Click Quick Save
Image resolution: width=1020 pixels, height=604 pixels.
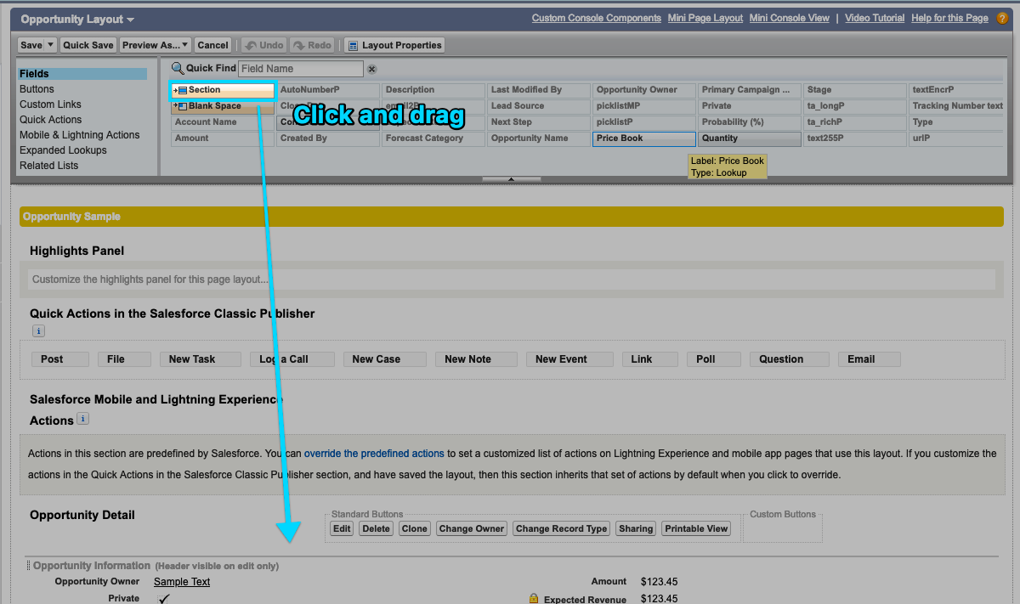pos(88,45)
